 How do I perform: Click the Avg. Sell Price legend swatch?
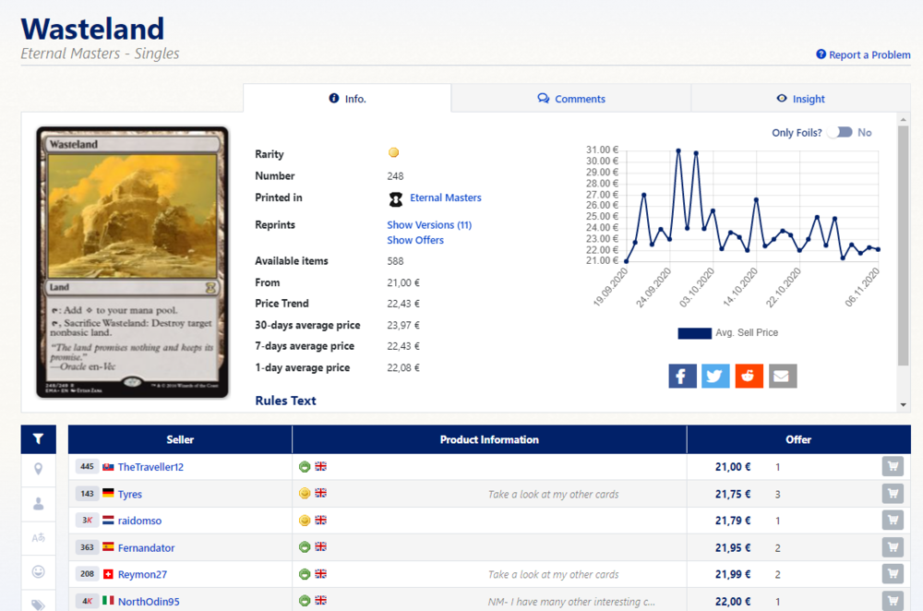coord(694,333)
